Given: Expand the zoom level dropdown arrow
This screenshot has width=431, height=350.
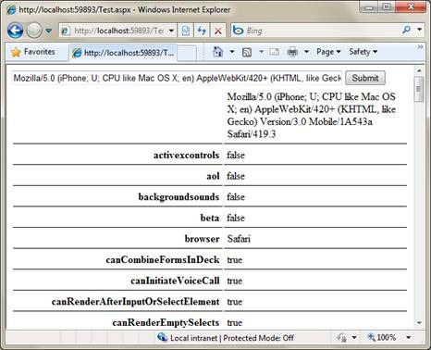Looking at the screenshot, I should point(409,337).
